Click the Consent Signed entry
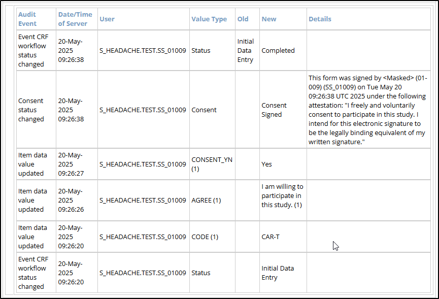This screenshot has height=299, width=439. (x=274, y=110)
